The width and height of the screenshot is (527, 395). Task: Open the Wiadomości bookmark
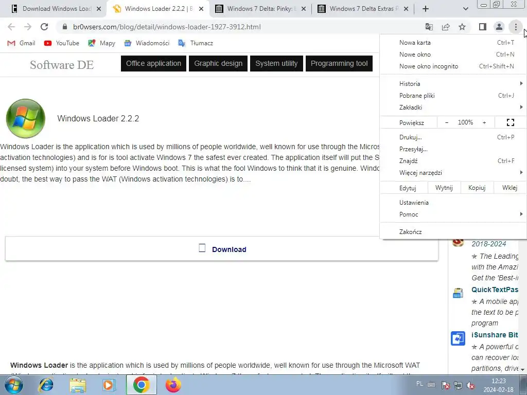coord(147,43)
